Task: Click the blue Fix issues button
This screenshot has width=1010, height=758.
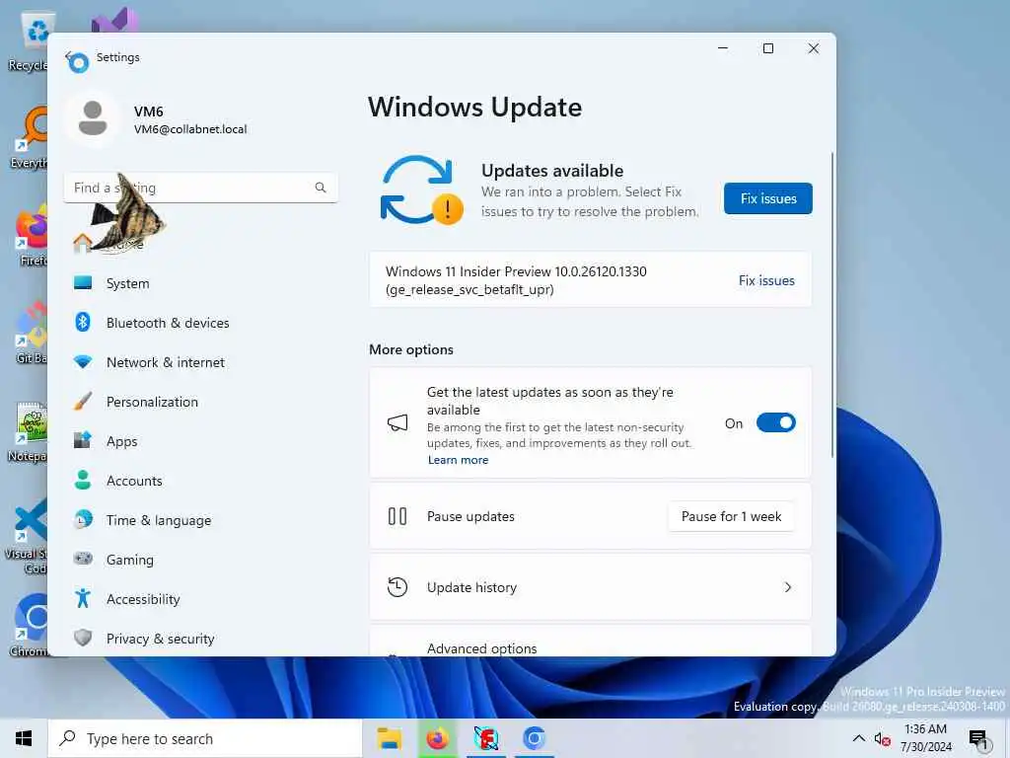Action: coord(767,198)
